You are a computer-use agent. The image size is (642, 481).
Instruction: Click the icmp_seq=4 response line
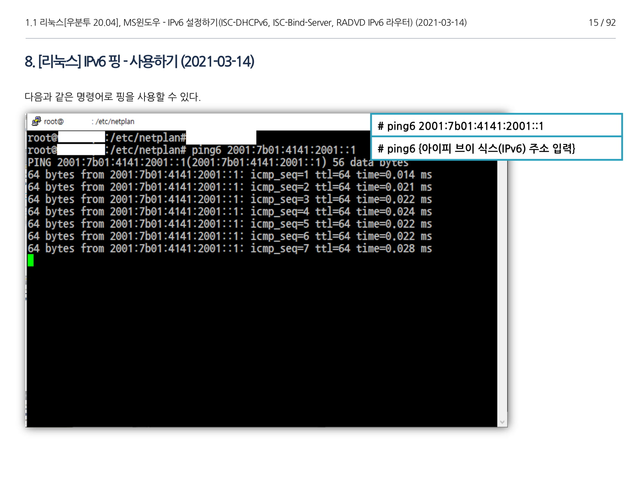230,212
